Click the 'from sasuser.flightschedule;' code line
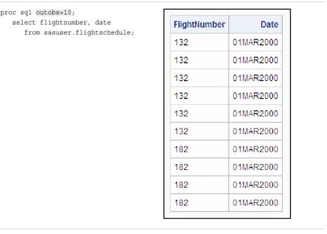 pyautogui.click(x=79, y=32)
